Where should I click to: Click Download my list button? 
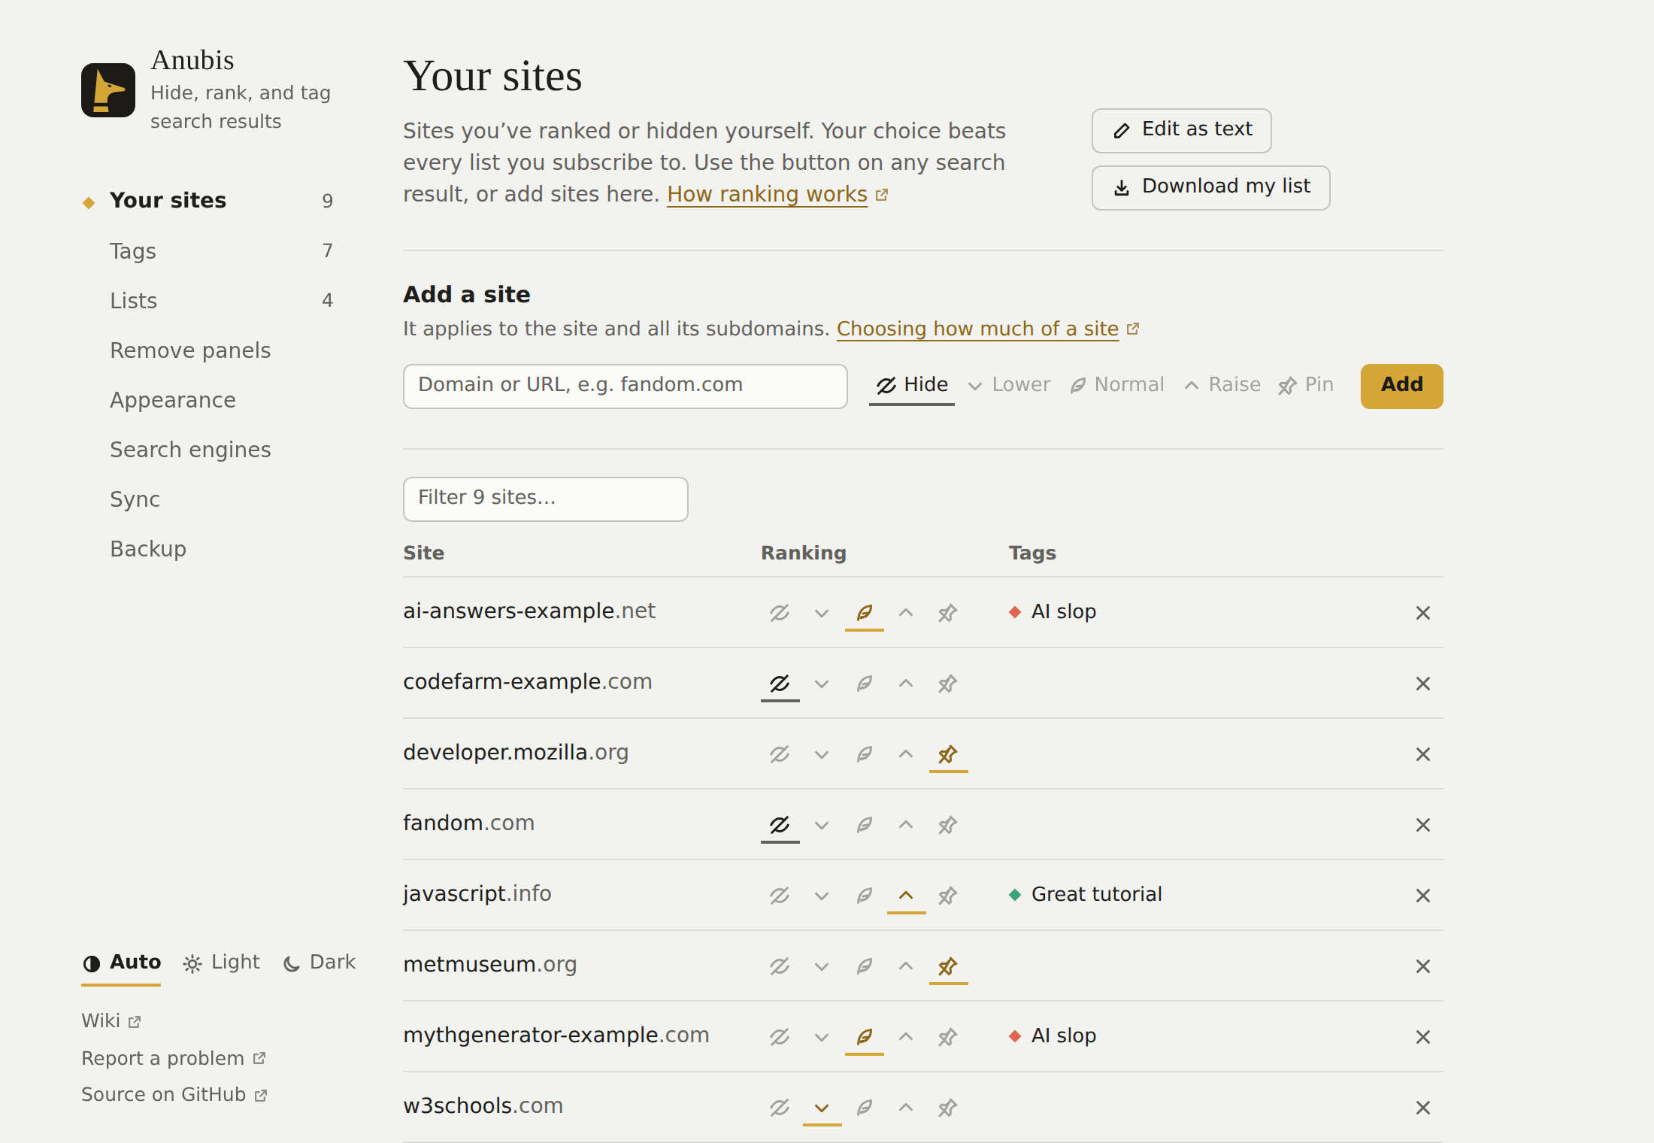(x=1210, y=187)
